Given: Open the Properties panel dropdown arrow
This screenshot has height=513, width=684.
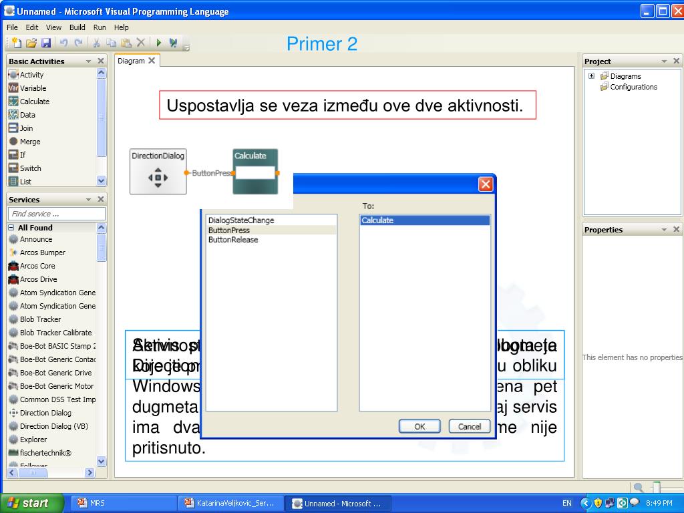Looking at the screenshot, I should pyautogui.click(x=665, y=230).
